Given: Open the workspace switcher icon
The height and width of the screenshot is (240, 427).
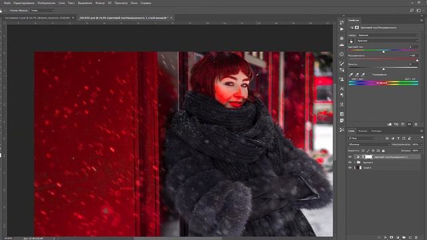Looking at the screenshot, I should (x=419, y=11).
